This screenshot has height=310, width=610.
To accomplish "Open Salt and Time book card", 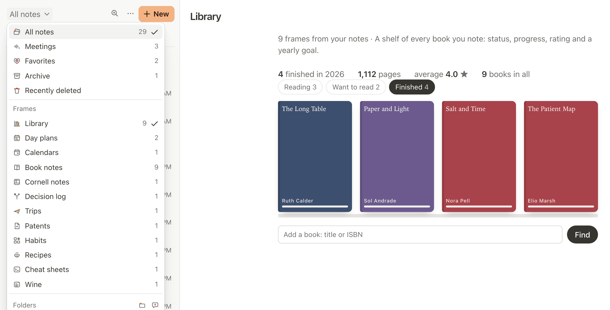I will tap(479, 156).
